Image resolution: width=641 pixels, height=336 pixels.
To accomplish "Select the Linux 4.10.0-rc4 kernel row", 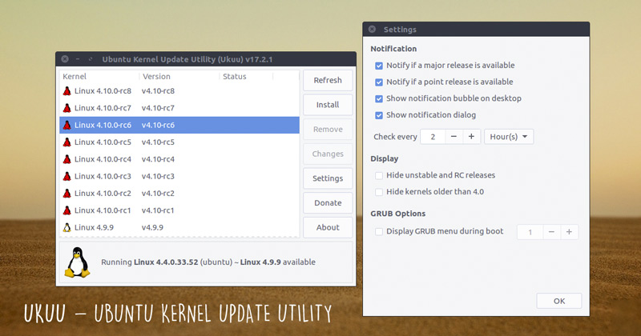I will tap(179, 159).
